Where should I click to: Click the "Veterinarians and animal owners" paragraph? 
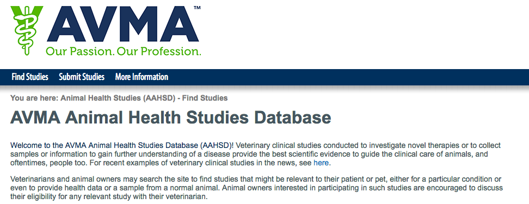[x=256, y=187]
